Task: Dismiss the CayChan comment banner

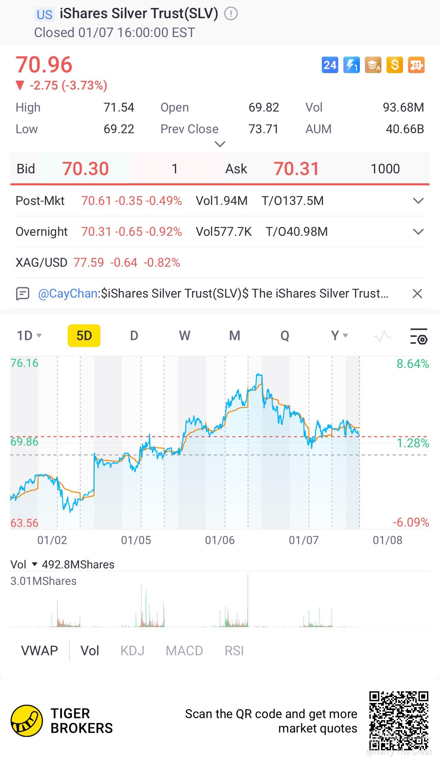Action: click(417, 293)
